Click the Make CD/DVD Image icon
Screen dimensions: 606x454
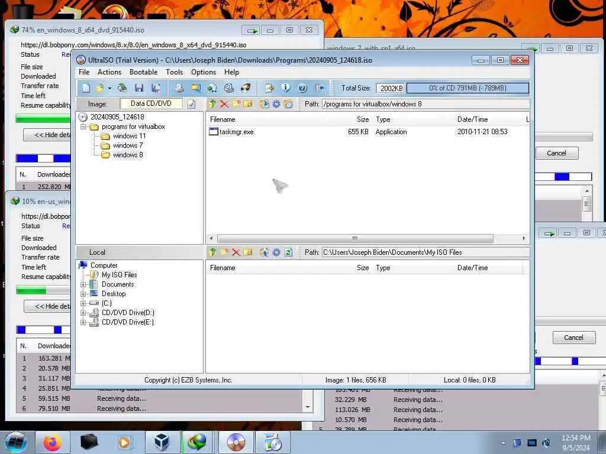pos(179,88)
